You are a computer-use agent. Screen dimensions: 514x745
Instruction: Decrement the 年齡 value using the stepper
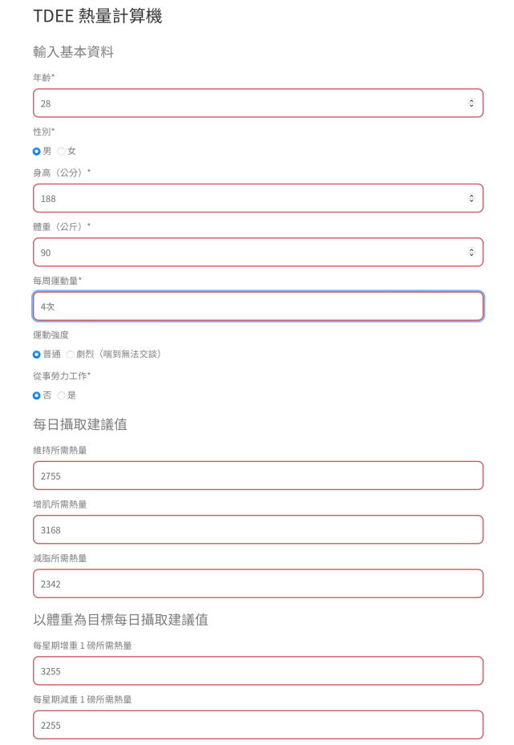[x=472, y=107]
